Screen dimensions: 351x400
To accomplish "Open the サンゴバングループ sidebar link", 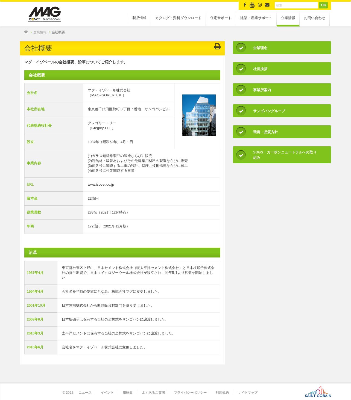I will pyautogui.click(x=282, y=111).
